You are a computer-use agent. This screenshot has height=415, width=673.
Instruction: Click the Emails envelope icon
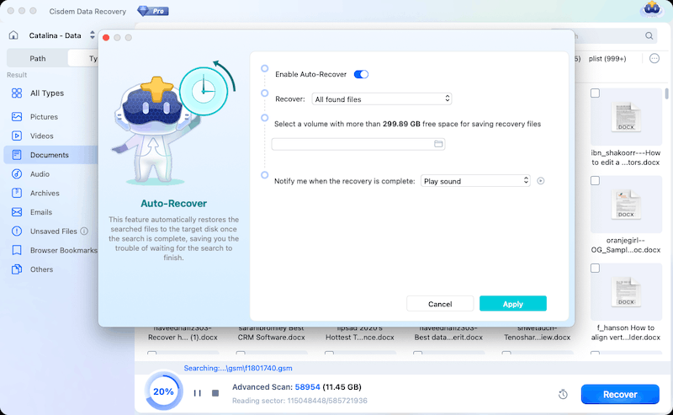[17, 212]
